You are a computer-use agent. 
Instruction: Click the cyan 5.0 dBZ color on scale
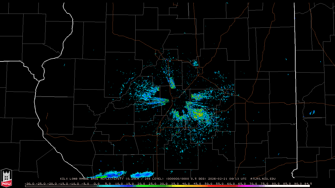pos(108,186)
